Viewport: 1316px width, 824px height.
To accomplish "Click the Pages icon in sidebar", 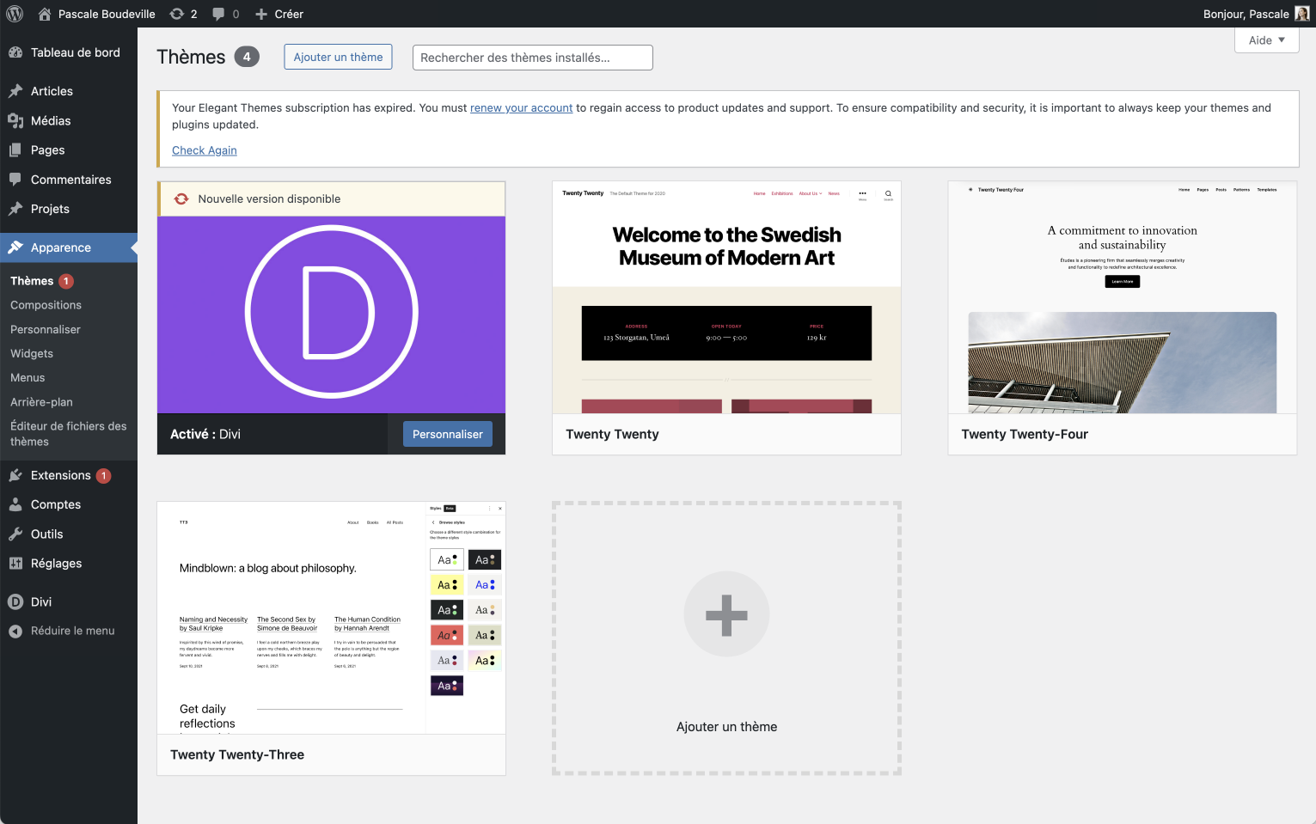I will click(x=15, y=150).
